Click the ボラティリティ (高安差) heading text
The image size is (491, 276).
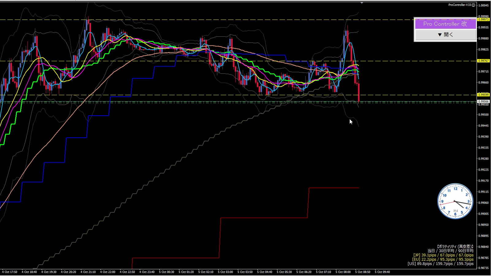(x=455, y=247)
